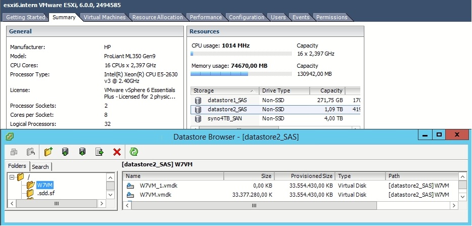472x226 pixels.
Task: Click the W7VM open folder icon
Action: [x=31, y=185]
